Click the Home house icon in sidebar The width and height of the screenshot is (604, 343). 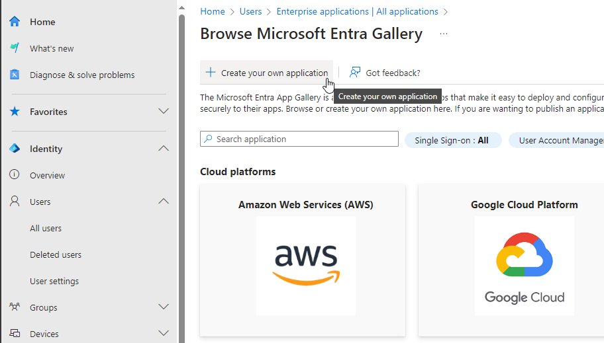15,22
